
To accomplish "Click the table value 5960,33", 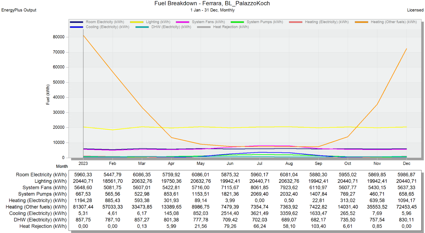I will [83, 175].
